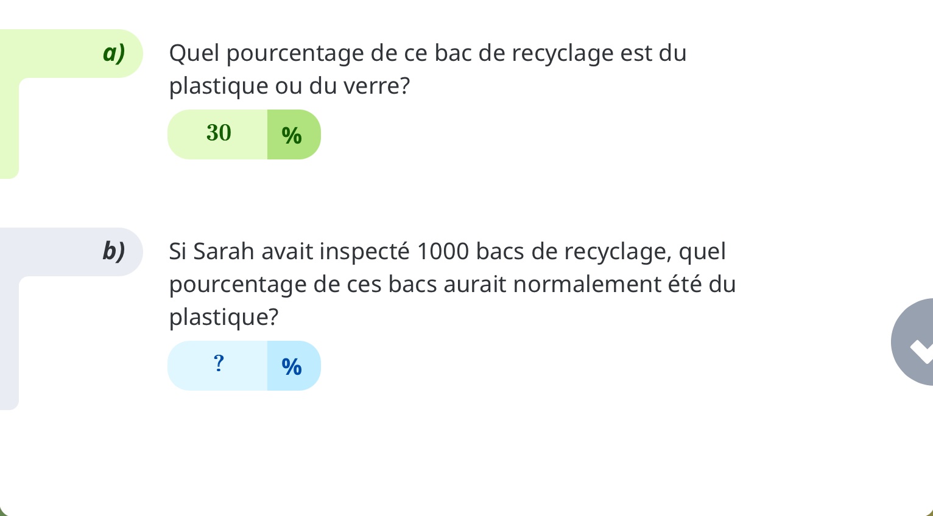This screenshot has height=516, width=933.
Task: Focus the empty answer box for part b
Action: (x=218, y=366)
